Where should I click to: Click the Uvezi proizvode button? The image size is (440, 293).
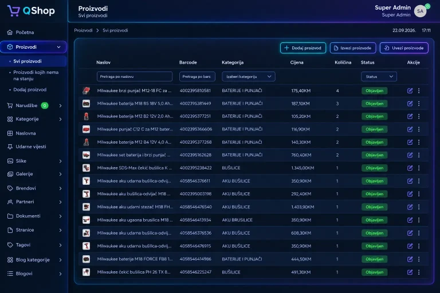click(404, 48)
